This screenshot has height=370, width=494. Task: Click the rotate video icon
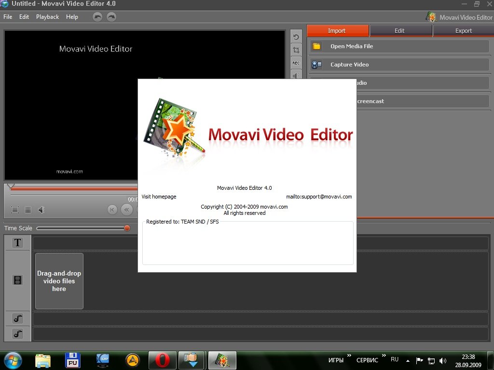[296, 37]
